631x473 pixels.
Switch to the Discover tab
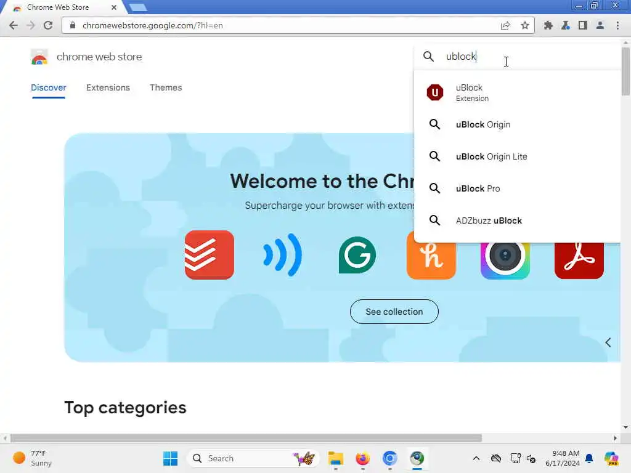coord(48,87)
